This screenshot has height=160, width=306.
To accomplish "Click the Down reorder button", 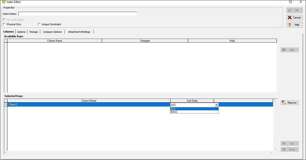I will 290,149.
